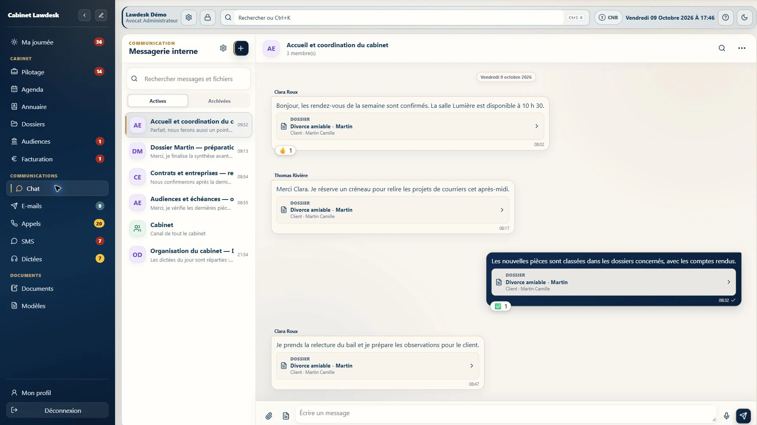Search within the conversation magnifier icon

click(x=722, y=48)
